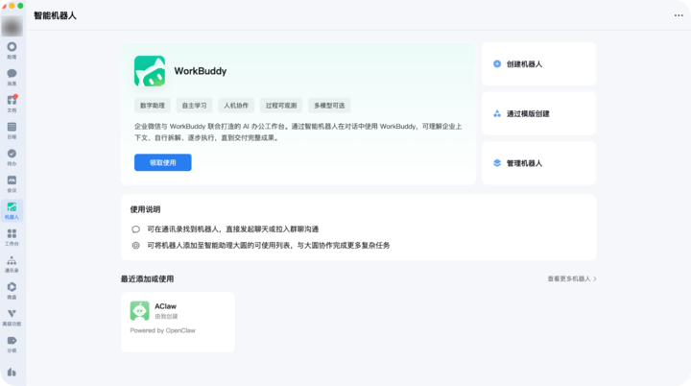Screen dimensions: 691x386
Task: Open the 消息 (Messages) sidebar icon
Action: click(x=12, y=77)
